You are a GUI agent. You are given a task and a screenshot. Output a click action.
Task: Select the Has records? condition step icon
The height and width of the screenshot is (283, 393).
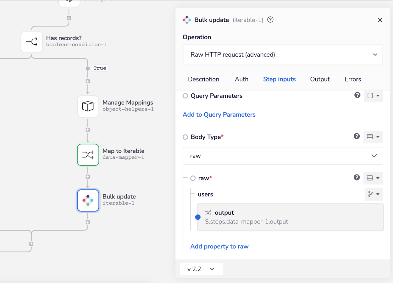(x=32, y=42)
